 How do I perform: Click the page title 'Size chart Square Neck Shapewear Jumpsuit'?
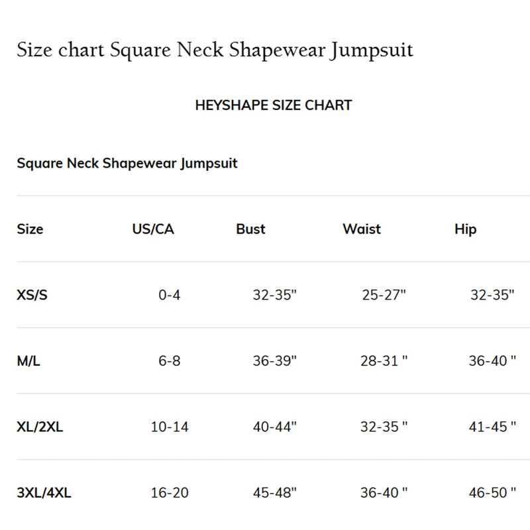click(215, 50)
